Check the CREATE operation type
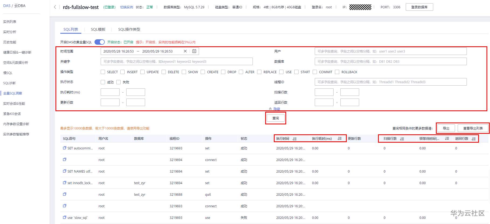 tap(203, 72)
